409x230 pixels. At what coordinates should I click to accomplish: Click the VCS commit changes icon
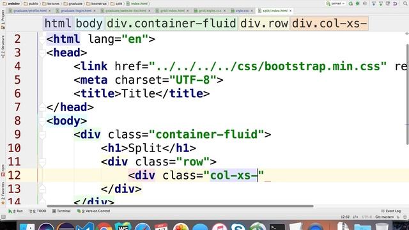[x=381, y=3]
